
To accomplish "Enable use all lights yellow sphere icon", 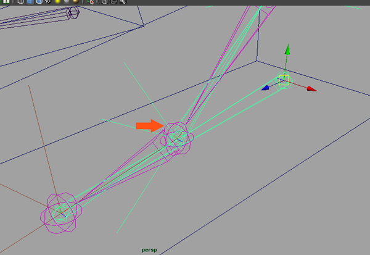I will [57, 2].
